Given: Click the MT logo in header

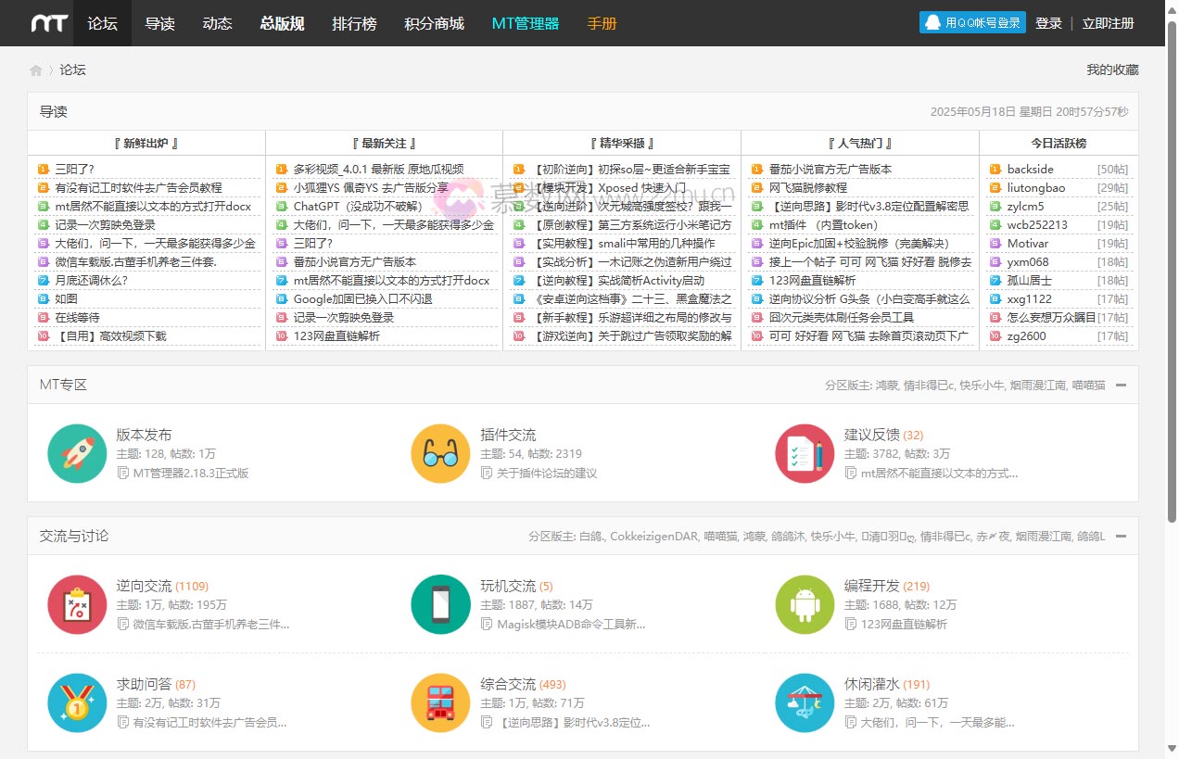Looking at the screenshot, I should click(49, 23).
